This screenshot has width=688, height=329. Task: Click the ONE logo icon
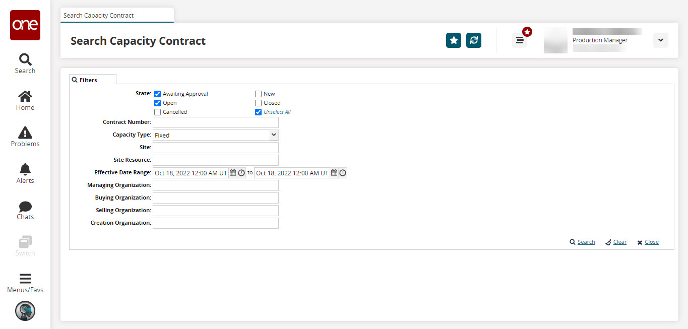(25, 25)
